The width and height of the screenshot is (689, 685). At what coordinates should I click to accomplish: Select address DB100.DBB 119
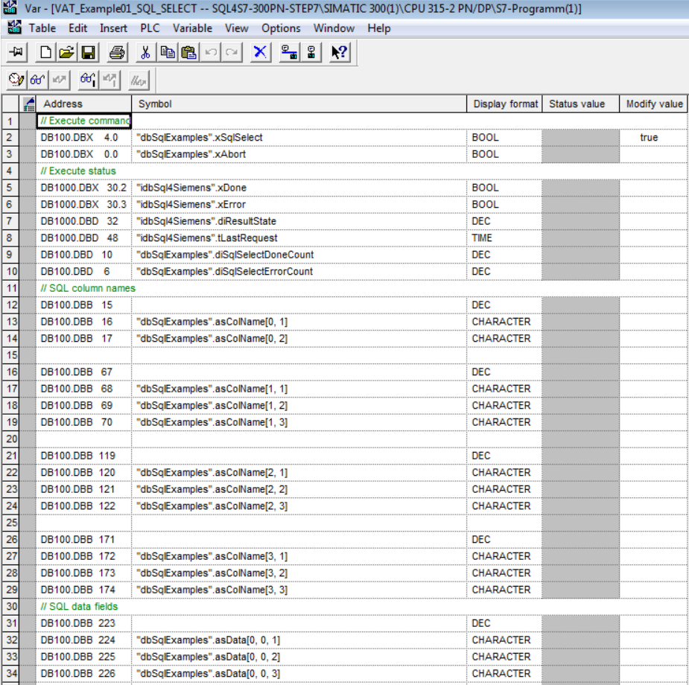coord(83,456)
